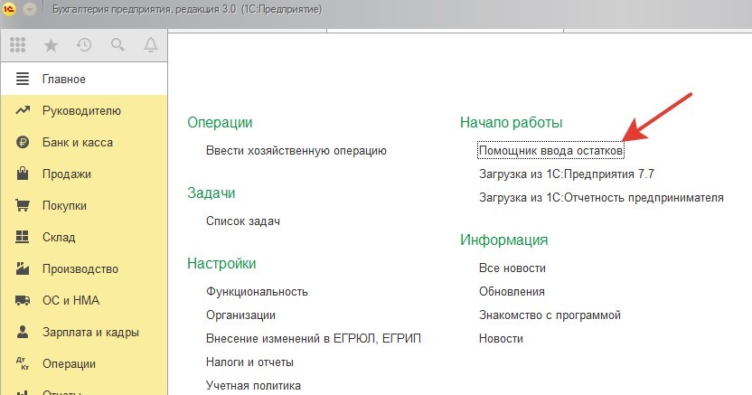Click the 1C application logo icon

[x=11, y=9]
